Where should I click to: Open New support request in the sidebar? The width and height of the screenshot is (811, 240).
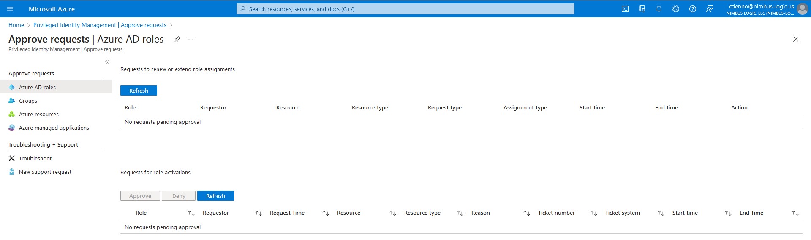(56, 172)
